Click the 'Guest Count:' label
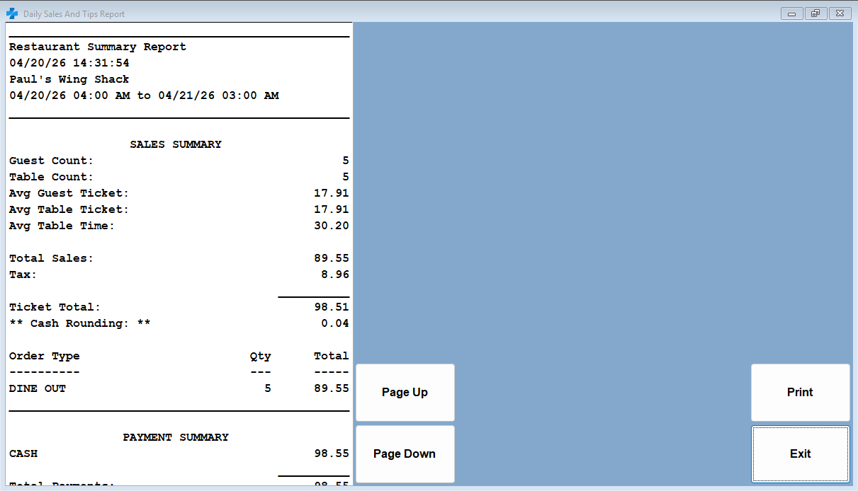 pyautogui.click(x=51, y=161)
